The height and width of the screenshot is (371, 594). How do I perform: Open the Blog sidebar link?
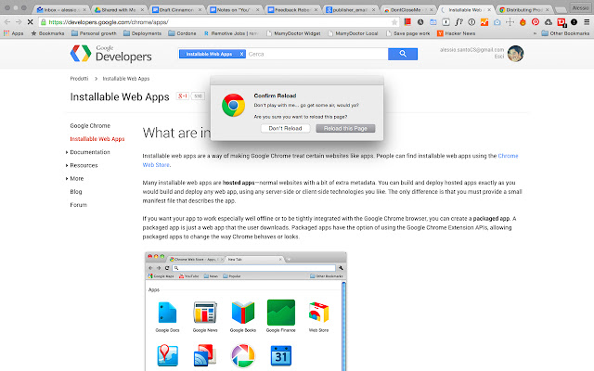coord(76,192)
